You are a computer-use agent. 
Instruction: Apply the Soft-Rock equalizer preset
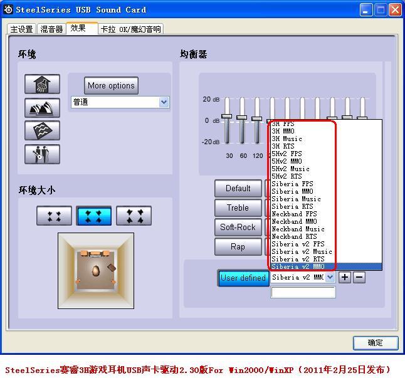tap(238, 227)
